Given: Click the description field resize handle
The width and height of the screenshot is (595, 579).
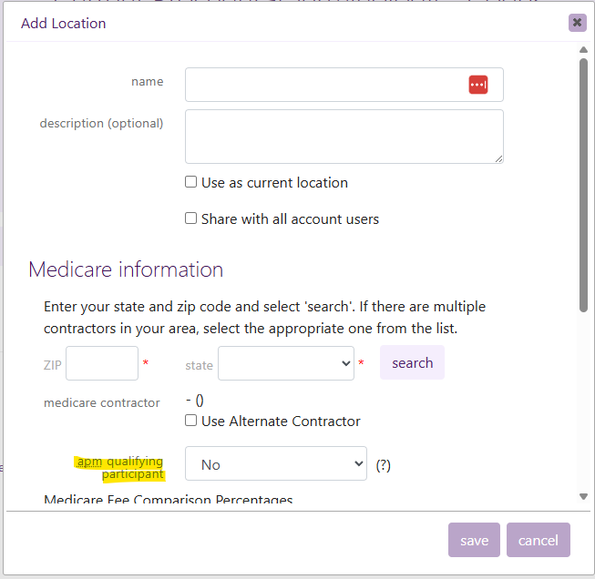Looking at the screenshot, I should pos(498,158).
